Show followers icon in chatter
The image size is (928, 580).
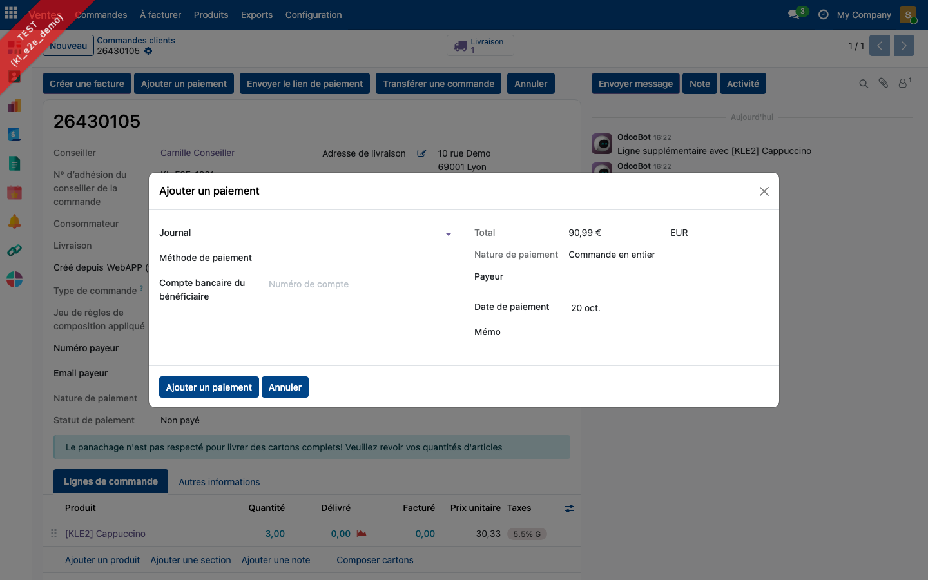905,83
